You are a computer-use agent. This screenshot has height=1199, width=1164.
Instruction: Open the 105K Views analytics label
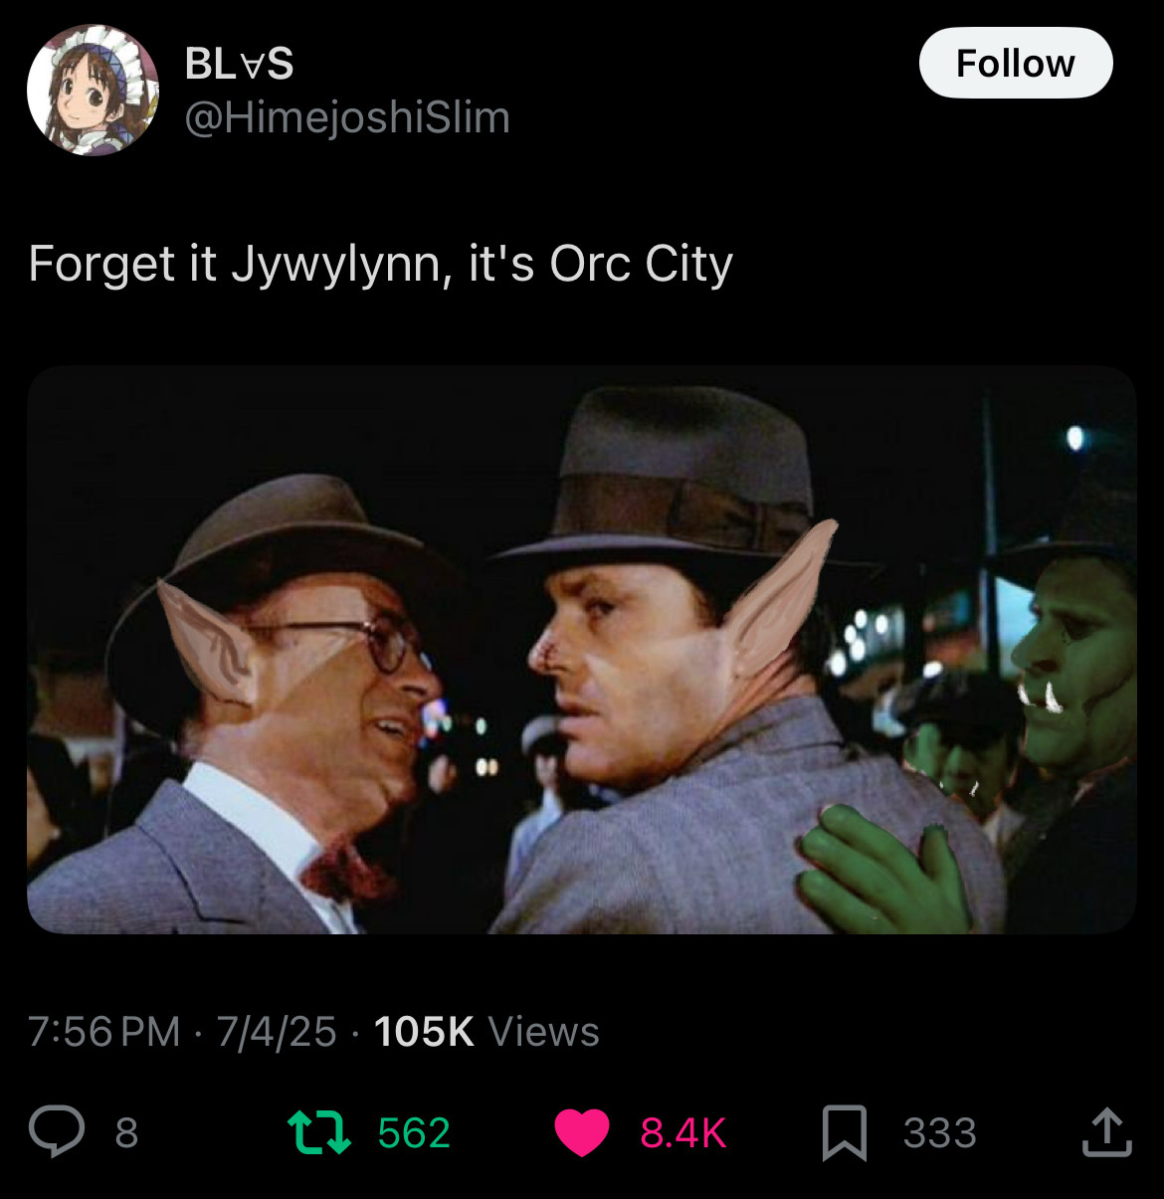[486, 1032]
